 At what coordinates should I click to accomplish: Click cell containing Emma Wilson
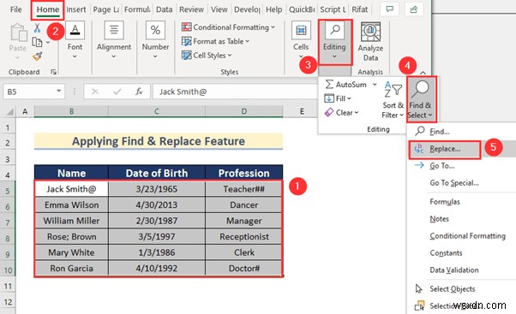(72, 205)
